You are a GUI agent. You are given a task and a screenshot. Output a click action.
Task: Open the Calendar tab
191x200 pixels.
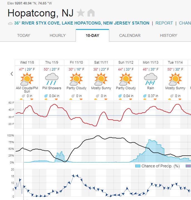130,35
